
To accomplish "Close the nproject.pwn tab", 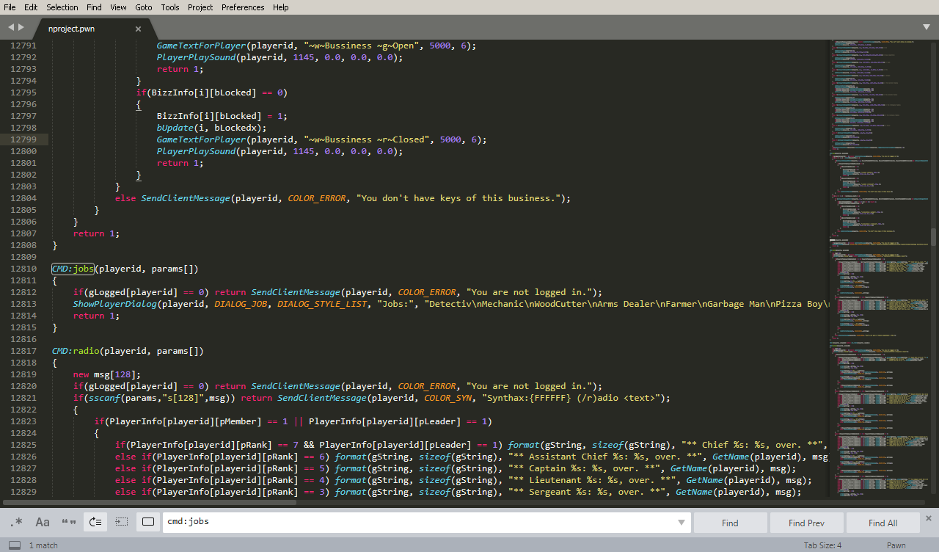I will click(138, 29).
